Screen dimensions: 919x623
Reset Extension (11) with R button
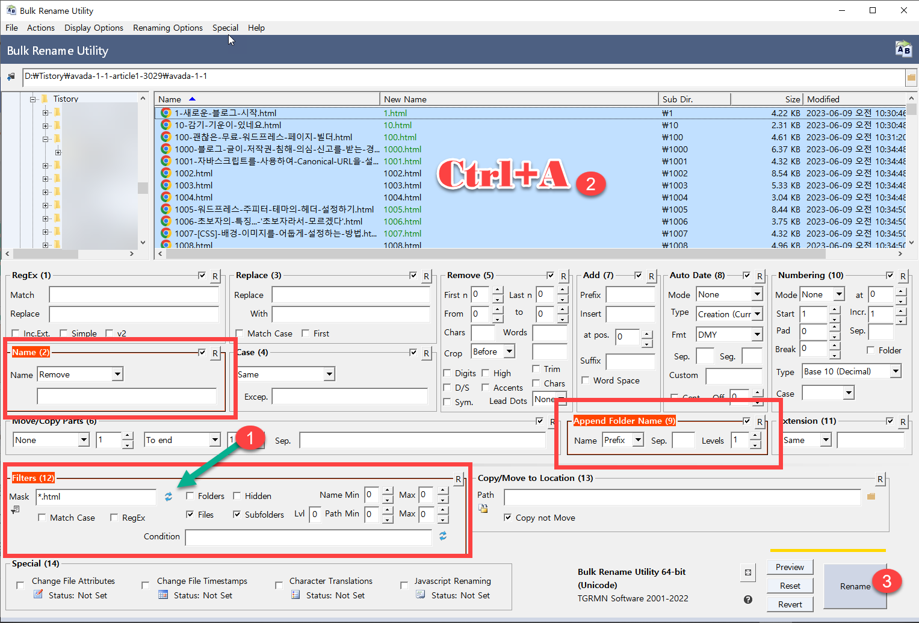tap(903, 422)
